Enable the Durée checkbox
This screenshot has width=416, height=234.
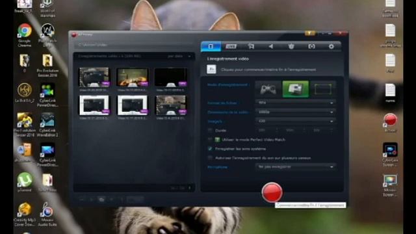click(210, 130)
